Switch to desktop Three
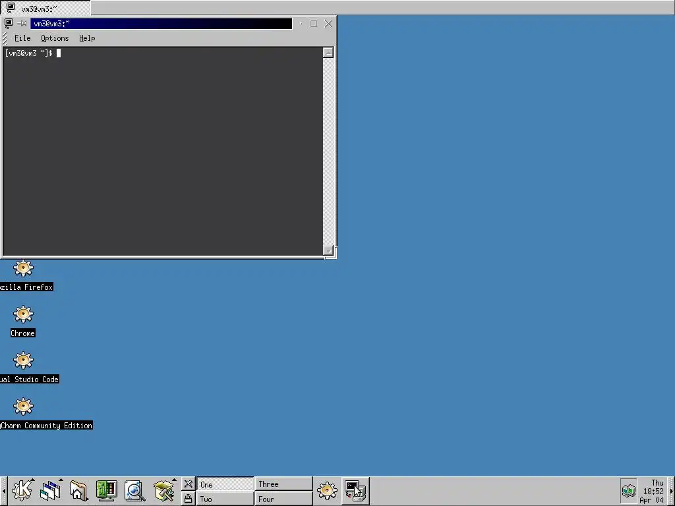The width and height of the screenshot is (675, 506). coord(283,484)
